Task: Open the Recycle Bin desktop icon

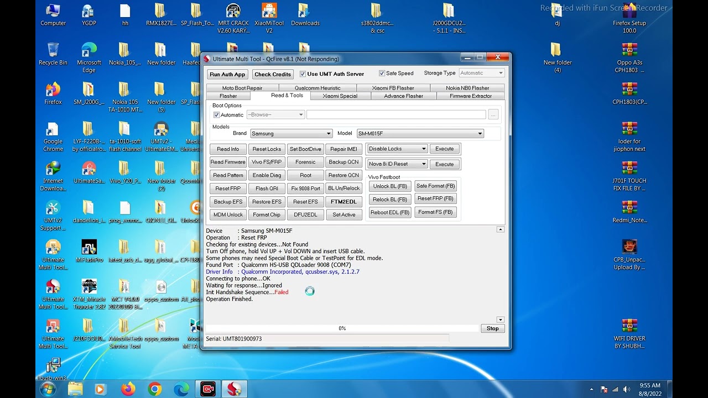Action: [53, 54]
